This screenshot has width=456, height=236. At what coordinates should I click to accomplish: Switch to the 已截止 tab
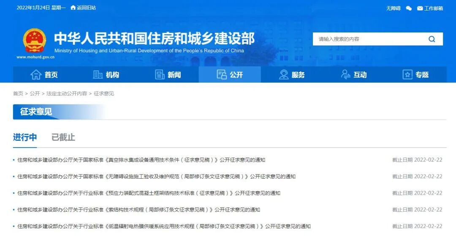63,137
